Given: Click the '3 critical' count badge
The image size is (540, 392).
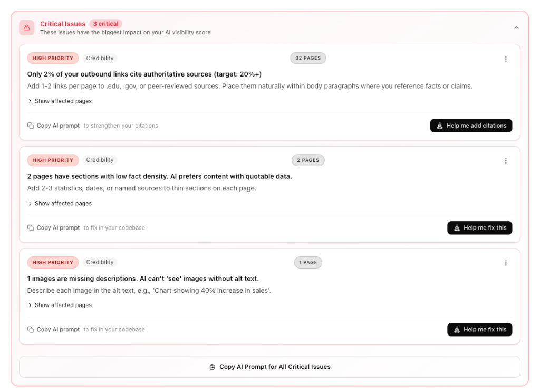Looking at the screenshot, I should coord(105,24).
